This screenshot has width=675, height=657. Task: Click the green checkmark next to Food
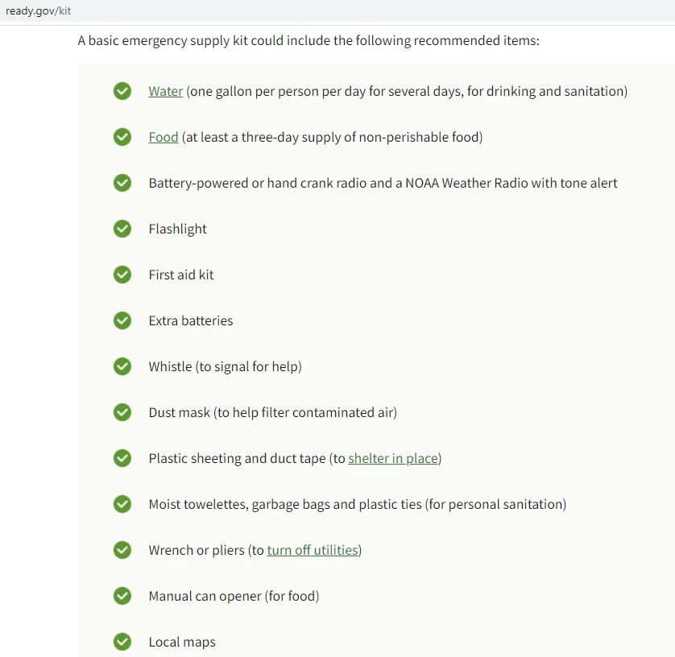coord(122,137)
